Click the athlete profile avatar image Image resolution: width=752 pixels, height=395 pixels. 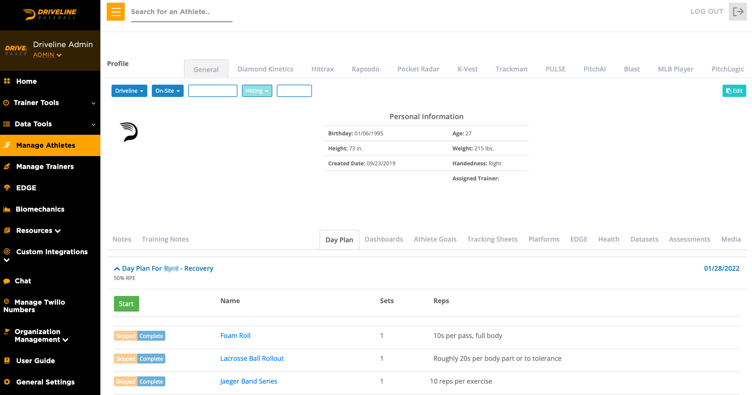[x=129, y=132]
